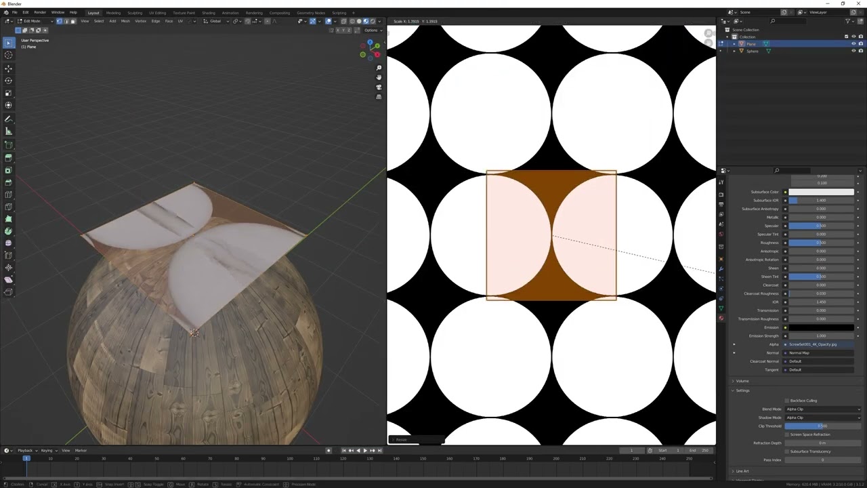Open the Material Properties tab icon
This screenshot has width=867, height=488.
coord(721,319)
